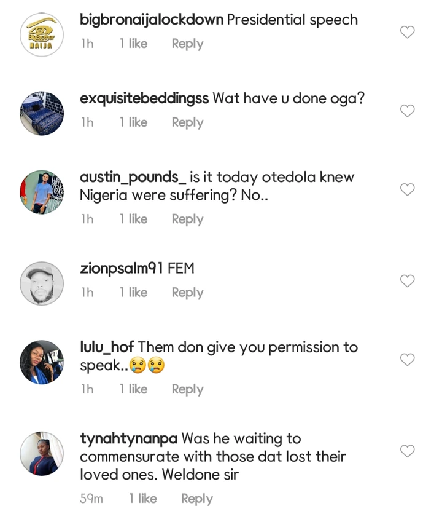Viewport: 442px width, 506px height.
Task: Open the lulu_hof username link
Action: click(107, 347)
